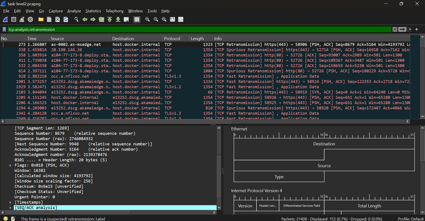
Task: Close this capture file icon
Action: tap(57, 20)
